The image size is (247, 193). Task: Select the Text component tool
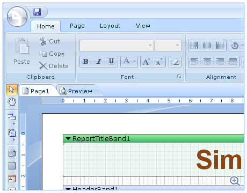pos(12,179)
